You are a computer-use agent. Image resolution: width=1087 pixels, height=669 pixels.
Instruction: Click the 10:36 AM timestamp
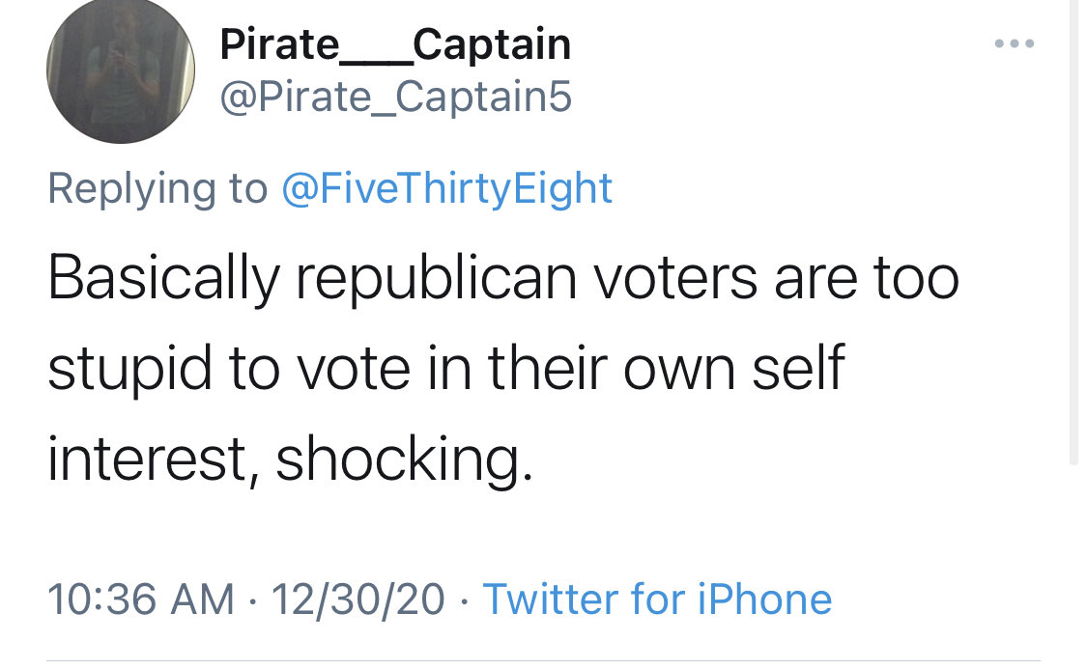(141, 599)
